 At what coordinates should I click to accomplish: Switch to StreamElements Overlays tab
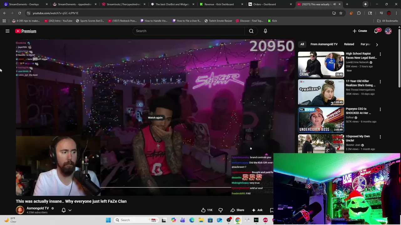pyautogui.click(x=24, y=4)
